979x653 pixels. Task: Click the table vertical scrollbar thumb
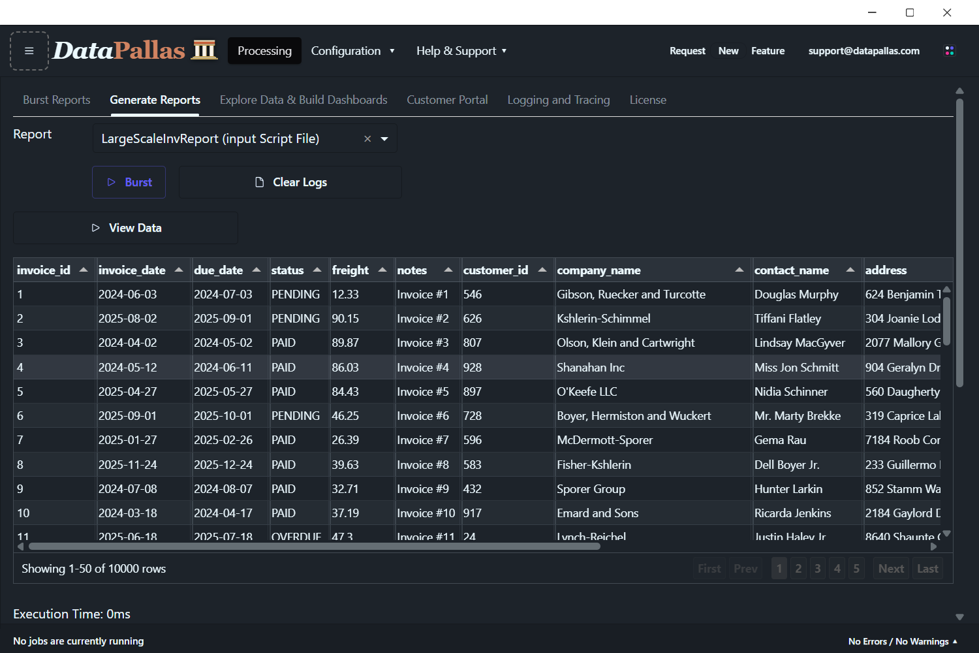point(946,321)
